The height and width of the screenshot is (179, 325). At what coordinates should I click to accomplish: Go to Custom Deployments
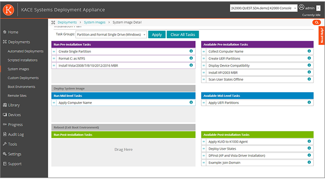pyautogui.click(x=23, y=78)
